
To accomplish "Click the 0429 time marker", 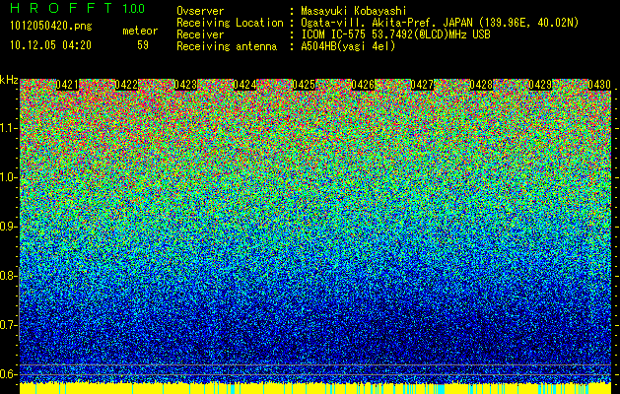I will pos(540,85).
